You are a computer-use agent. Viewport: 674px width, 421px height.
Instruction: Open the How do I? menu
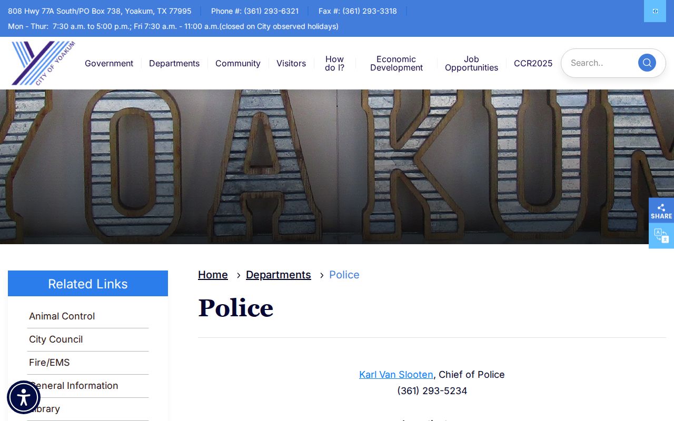[334, 63]
